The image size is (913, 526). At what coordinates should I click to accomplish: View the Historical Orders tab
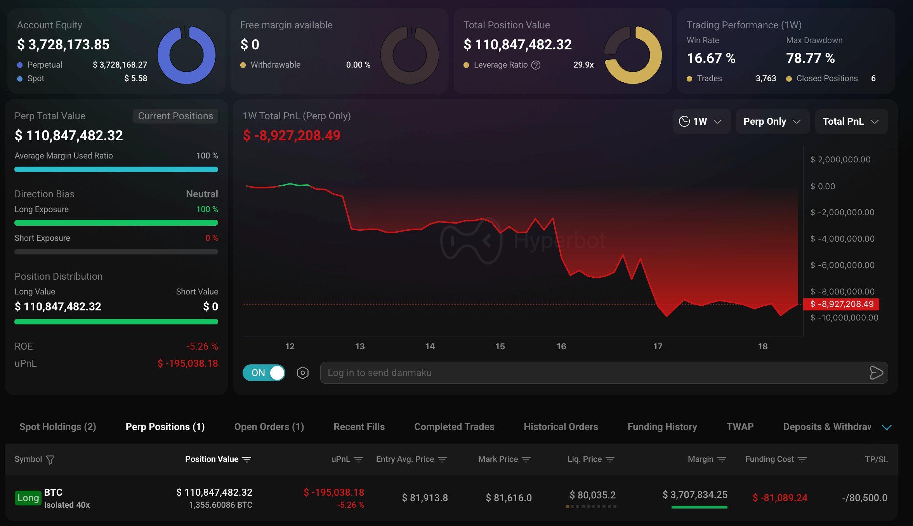coord(561,427)
